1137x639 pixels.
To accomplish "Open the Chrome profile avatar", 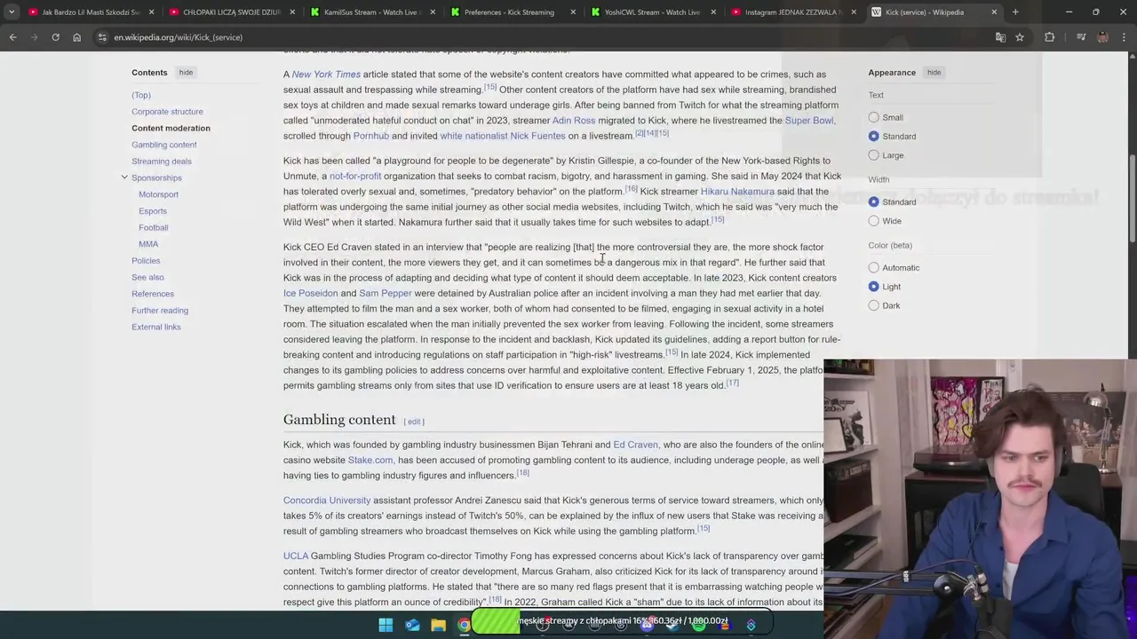I will 1102,37.
